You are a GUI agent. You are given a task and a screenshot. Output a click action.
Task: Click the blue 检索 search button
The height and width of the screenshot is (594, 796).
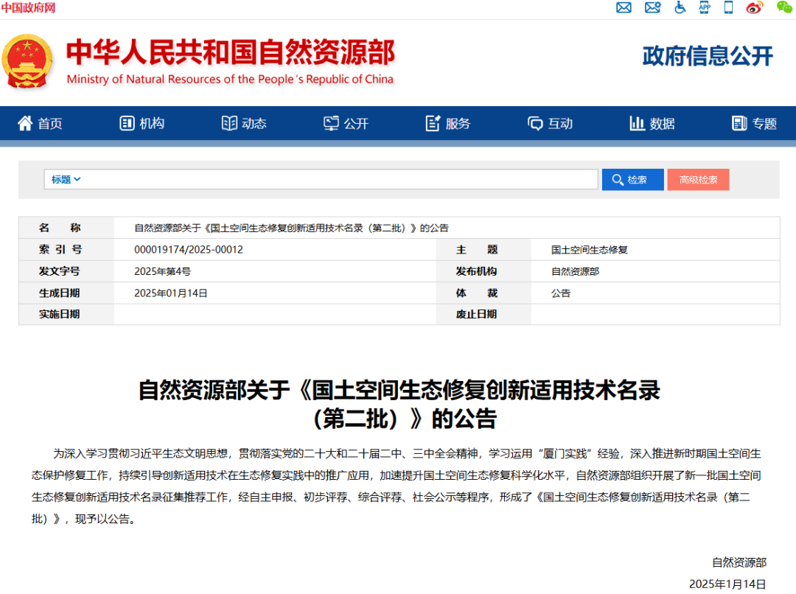[632, 180]
